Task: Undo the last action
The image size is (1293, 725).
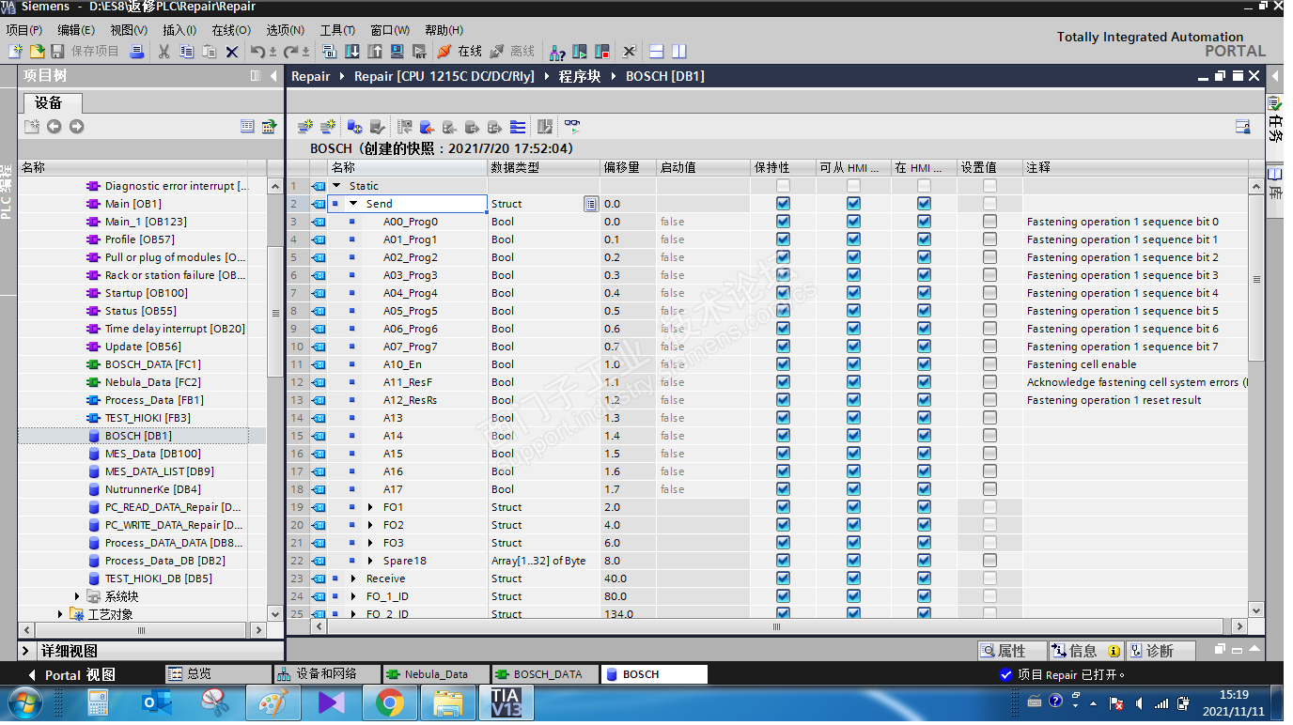Action: (257, 51)
